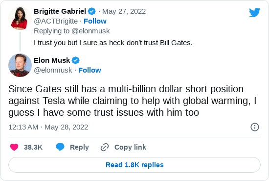Viewport: 269px width, 181px height.
Task: Click the Reply text label
Action: pyautogui.click(x=79, y=147)
